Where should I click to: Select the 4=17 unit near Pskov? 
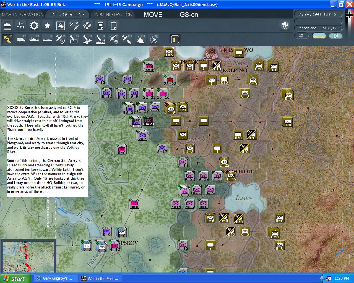click(114, 246)
